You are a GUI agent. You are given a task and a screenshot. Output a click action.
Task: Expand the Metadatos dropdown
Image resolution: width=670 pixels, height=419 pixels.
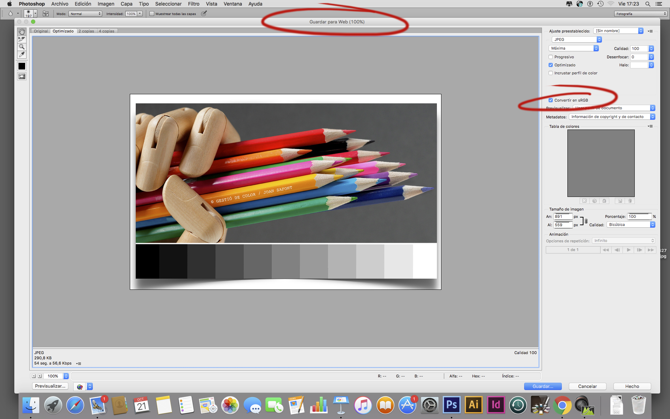click(612, 117)
